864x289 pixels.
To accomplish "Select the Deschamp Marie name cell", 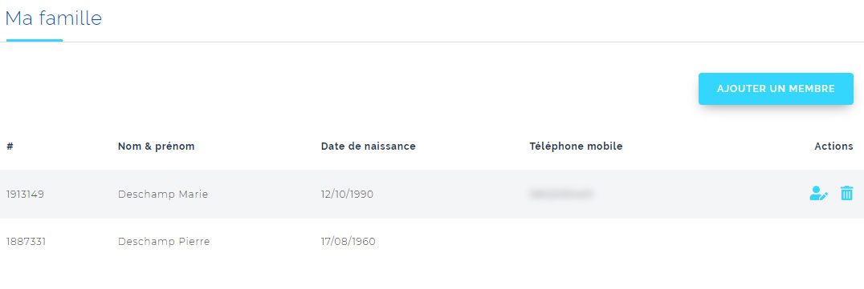I will pyautogui.click(x=163, y=194).
